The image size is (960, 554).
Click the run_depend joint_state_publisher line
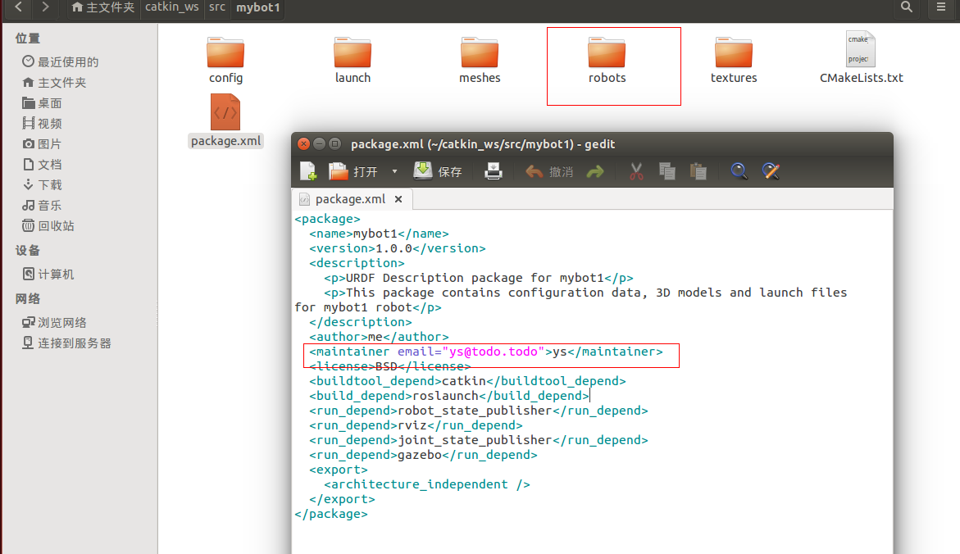(x=479, y=439)
